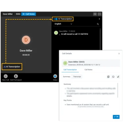Toggle the AI Transcription switch off
The image size is (132, 132).
(55, 19)
